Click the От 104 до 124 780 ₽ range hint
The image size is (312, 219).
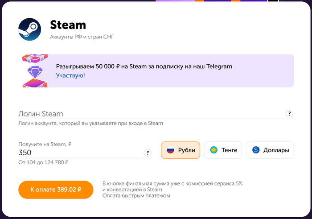point(43,162)
